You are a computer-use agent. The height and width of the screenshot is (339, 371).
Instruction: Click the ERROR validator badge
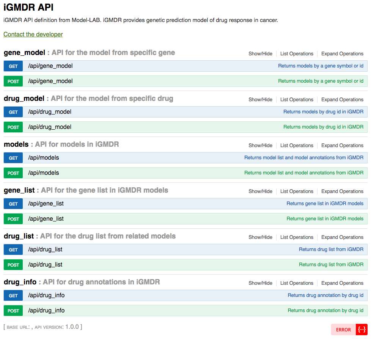[343, 330]
